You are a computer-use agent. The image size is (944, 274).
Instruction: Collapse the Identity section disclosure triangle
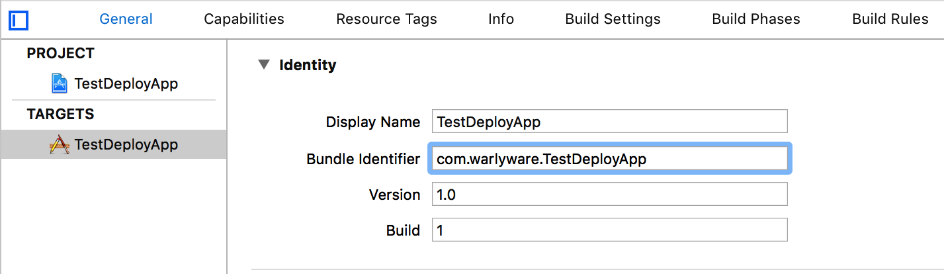click(x=264, y=65)
